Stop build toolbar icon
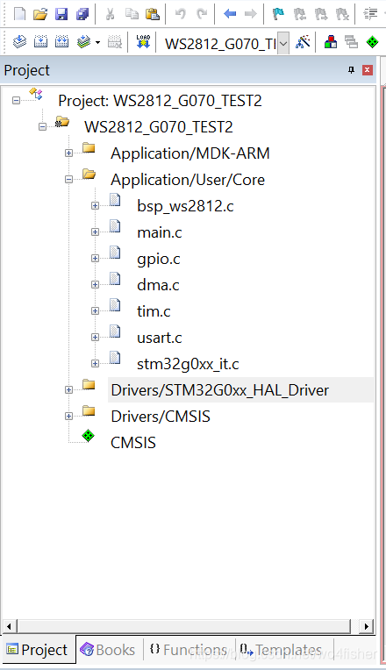 115,42
